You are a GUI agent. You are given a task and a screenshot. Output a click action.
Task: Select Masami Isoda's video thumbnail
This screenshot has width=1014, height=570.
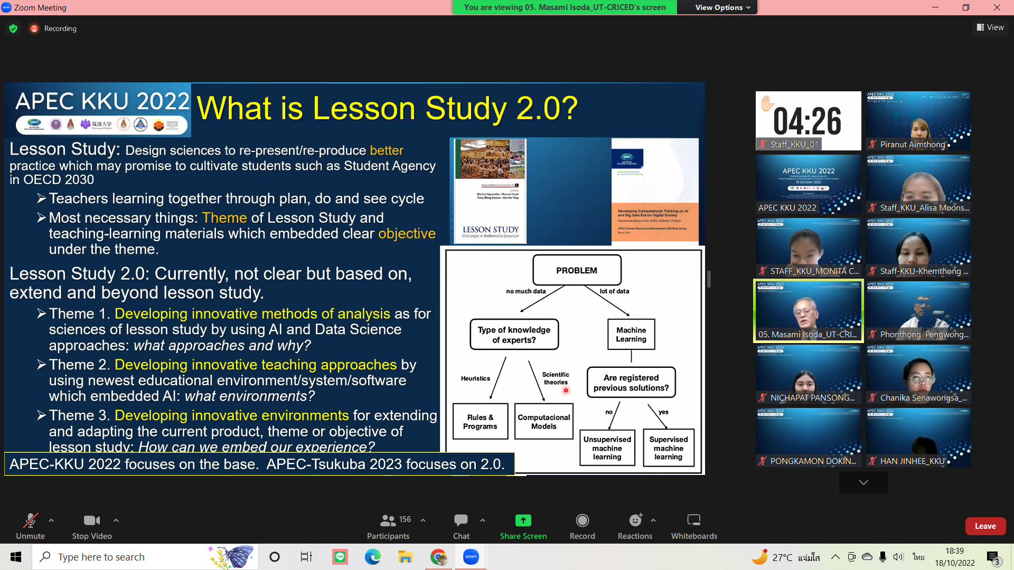(x=808, y=311)
